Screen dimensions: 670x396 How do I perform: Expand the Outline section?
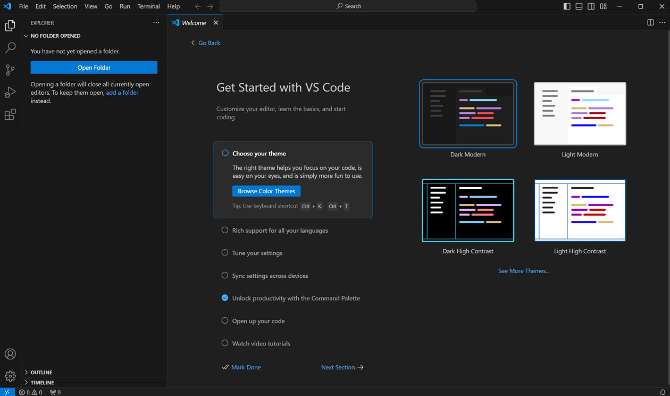pos(41,373)
